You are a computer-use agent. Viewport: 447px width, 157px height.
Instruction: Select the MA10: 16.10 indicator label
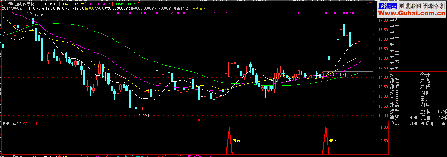tap(48, 4)
